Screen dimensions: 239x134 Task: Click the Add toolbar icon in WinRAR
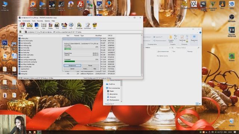[22, 26]
